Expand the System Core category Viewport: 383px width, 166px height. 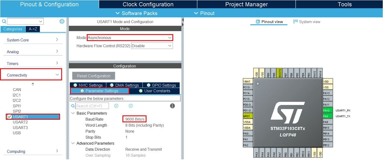pyautogui.click(x=32, y=40)
